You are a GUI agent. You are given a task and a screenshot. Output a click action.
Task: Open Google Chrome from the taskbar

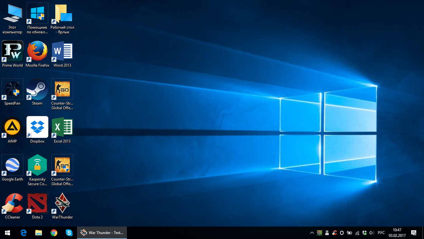54,233
